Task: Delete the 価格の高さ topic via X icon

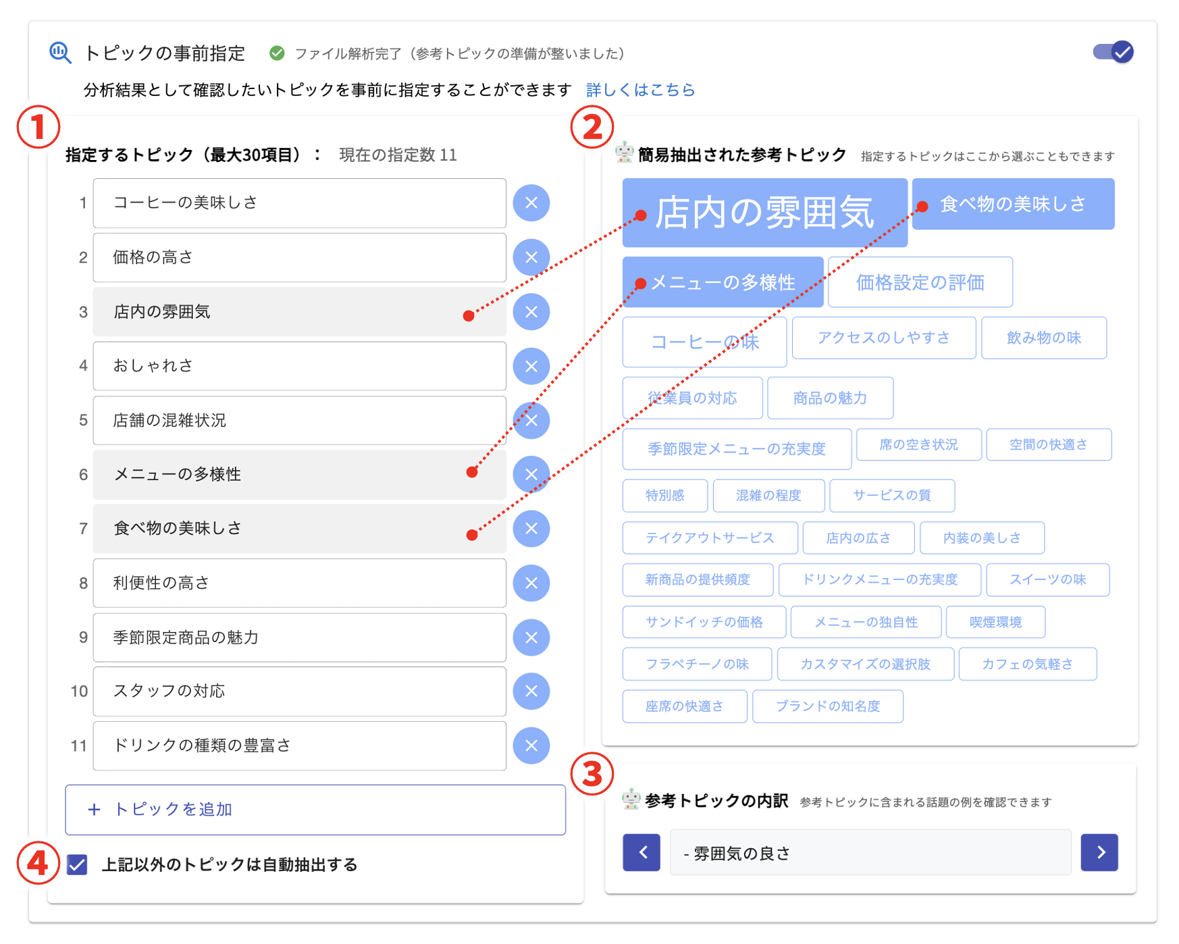Action: [x=531, y=257]
